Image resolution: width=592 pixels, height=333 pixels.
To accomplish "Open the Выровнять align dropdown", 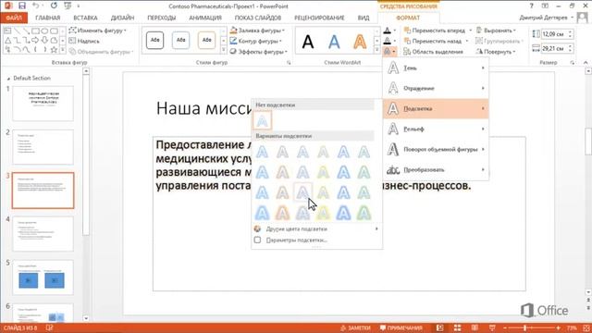I will click(496, 31).
